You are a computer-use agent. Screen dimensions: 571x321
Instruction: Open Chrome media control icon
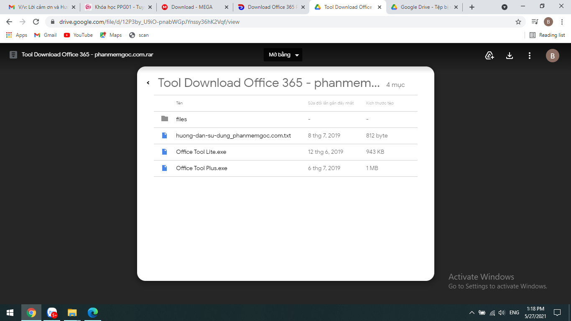535,22
